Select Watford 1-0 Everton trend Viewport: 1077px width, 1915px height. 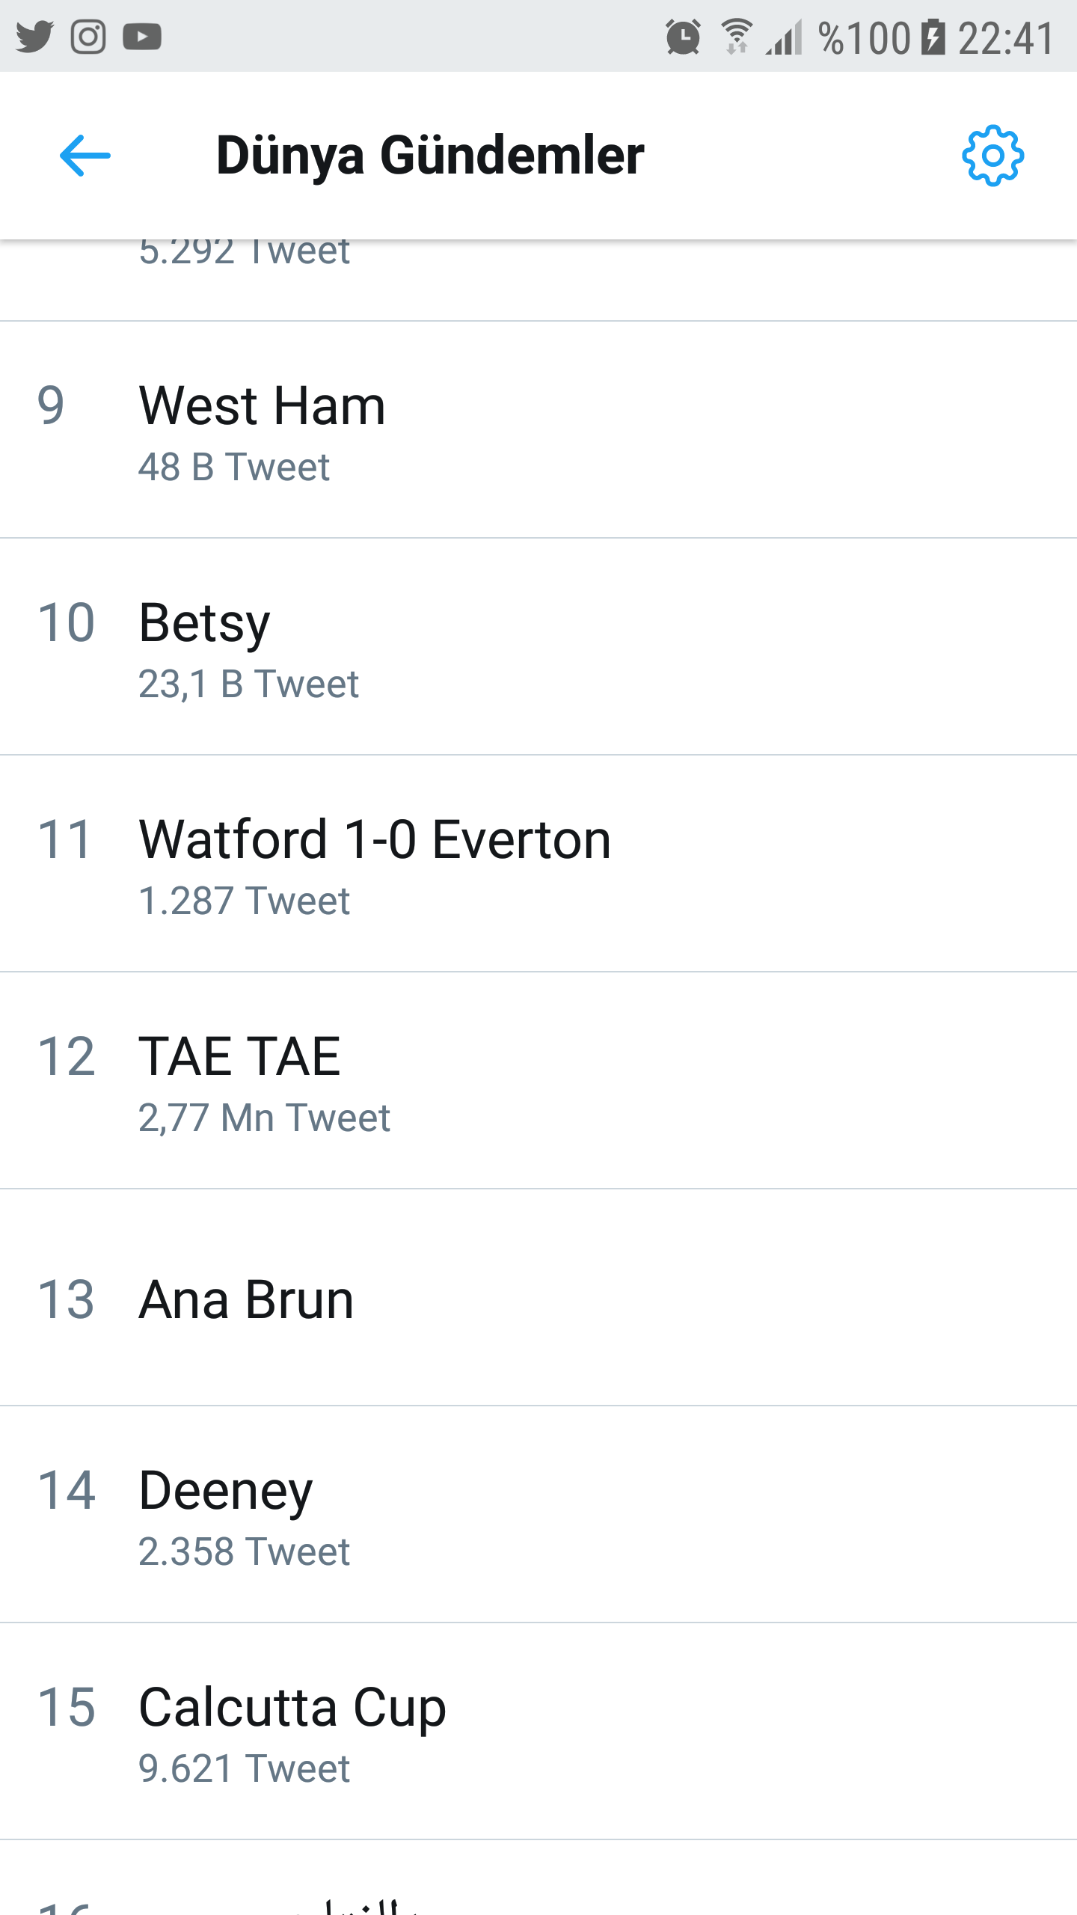click(375, 840)
